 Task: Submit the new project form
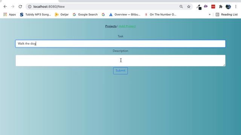(x=120, y=71)
